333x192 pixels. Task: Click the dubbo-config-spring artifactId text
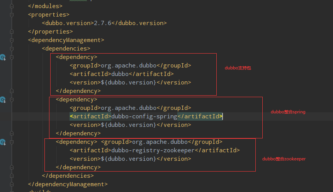(x=144, y=116)
